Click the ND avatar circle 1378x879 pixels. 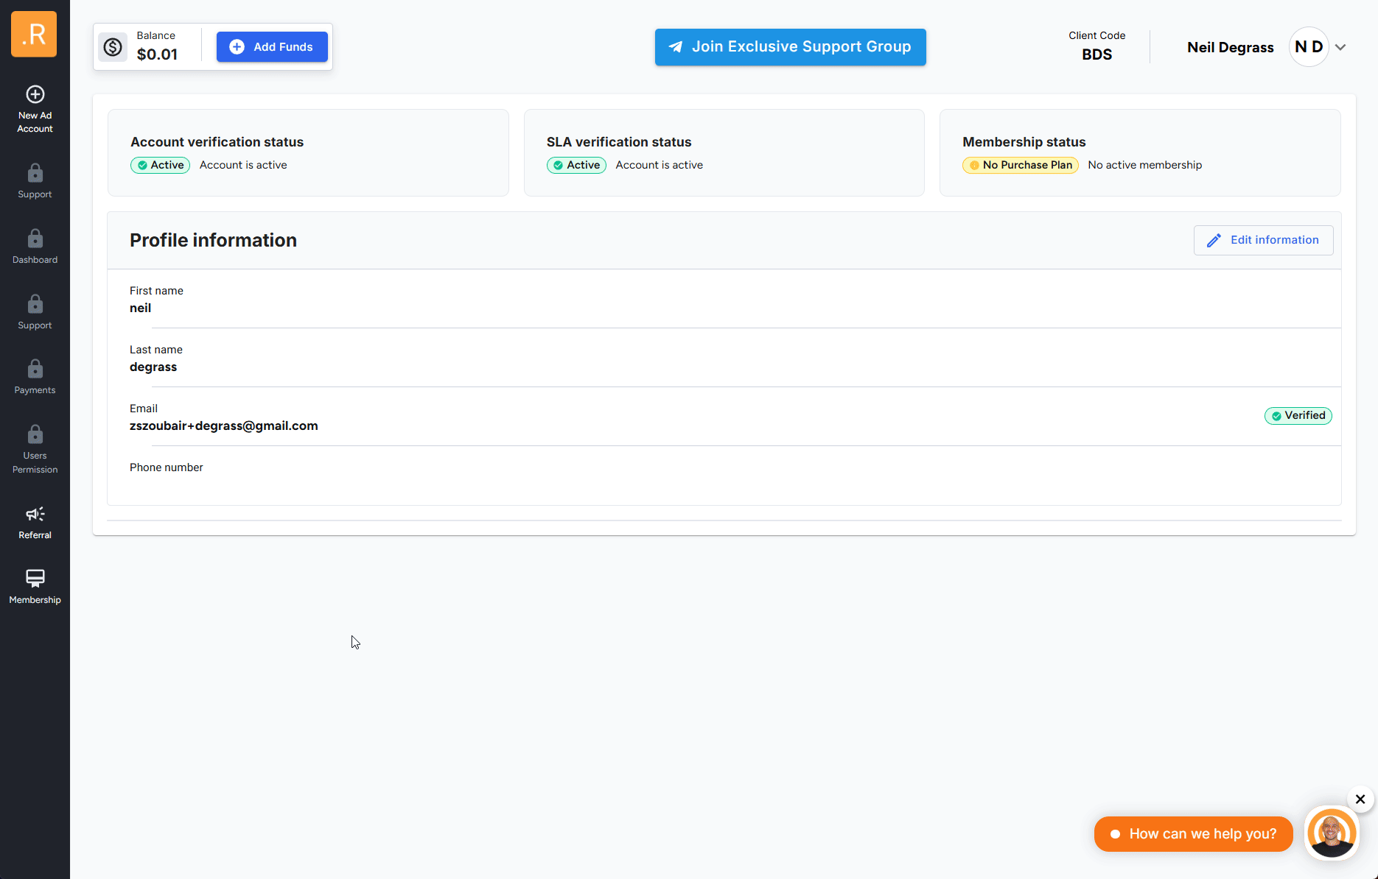[x=1309, y=47]
